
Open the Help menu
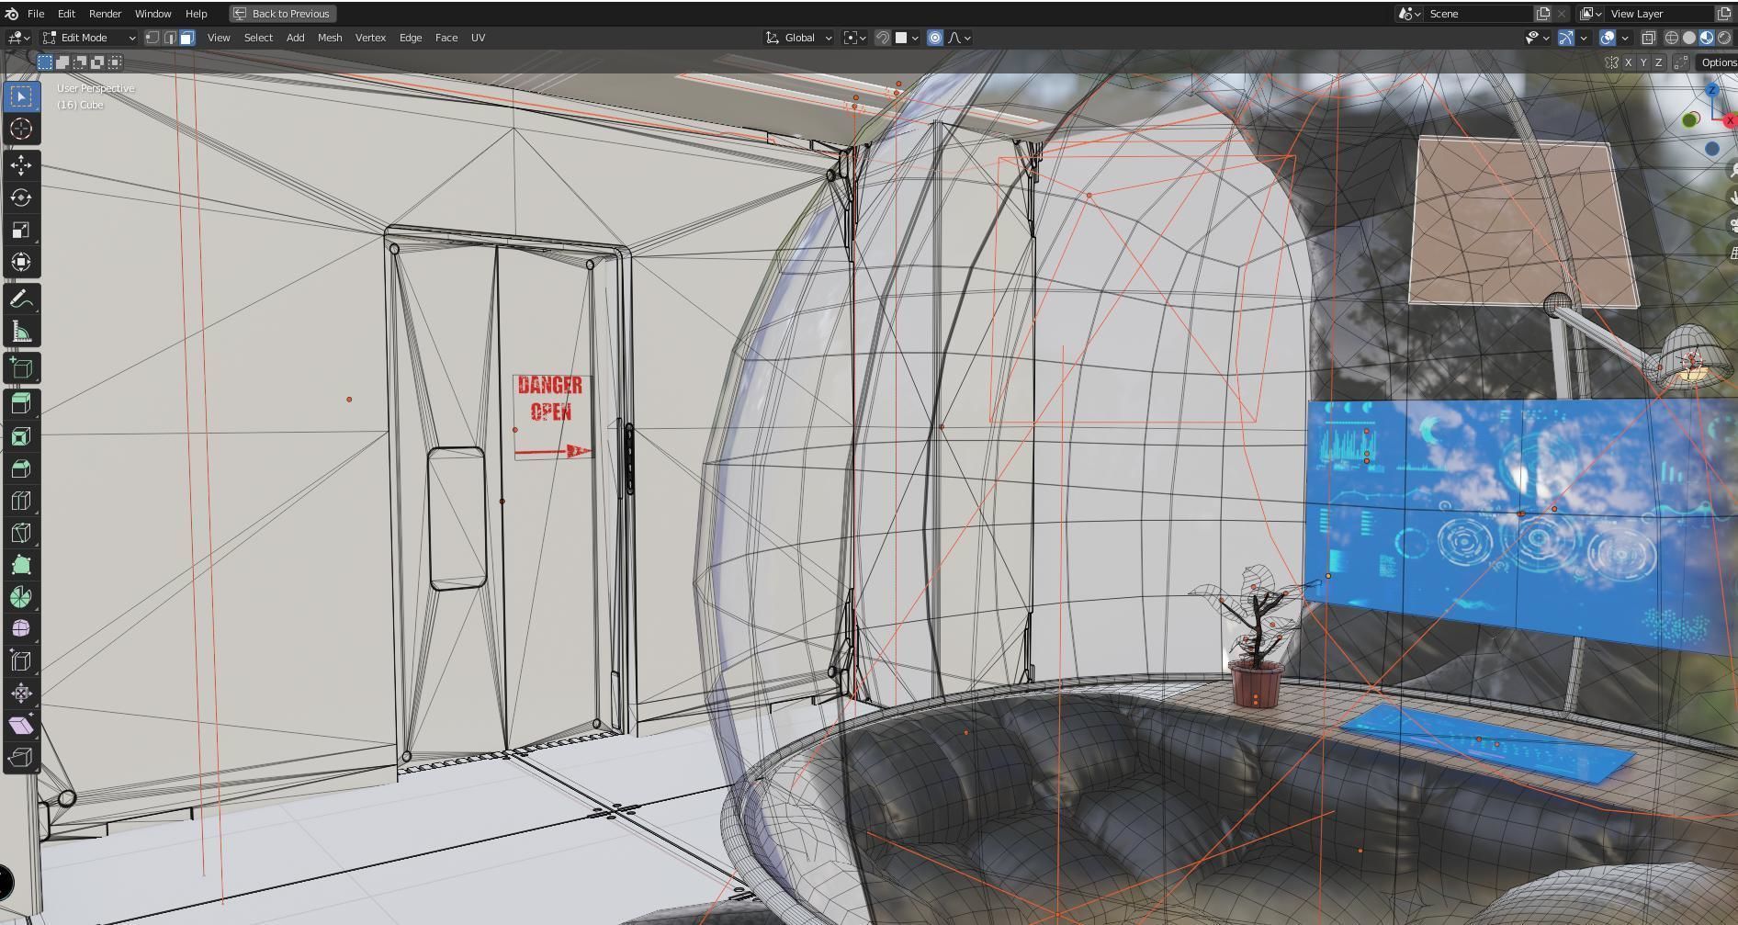196,14
